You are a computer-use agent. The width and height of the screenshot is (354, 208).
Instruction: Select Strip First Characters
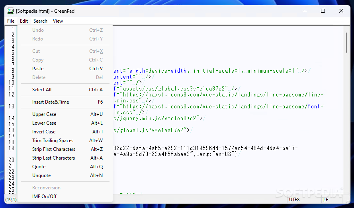pyautogui.click(x=65, y=149)
